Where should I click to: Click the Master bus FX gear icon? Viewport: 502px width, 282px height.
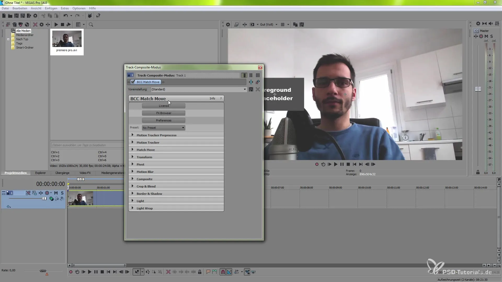point(481,36)
